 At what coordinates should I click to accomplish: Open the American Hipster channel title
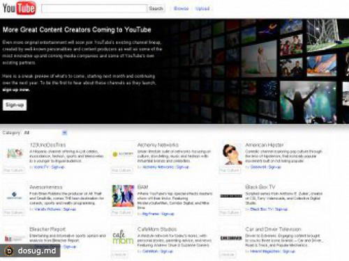click(265, 145)
